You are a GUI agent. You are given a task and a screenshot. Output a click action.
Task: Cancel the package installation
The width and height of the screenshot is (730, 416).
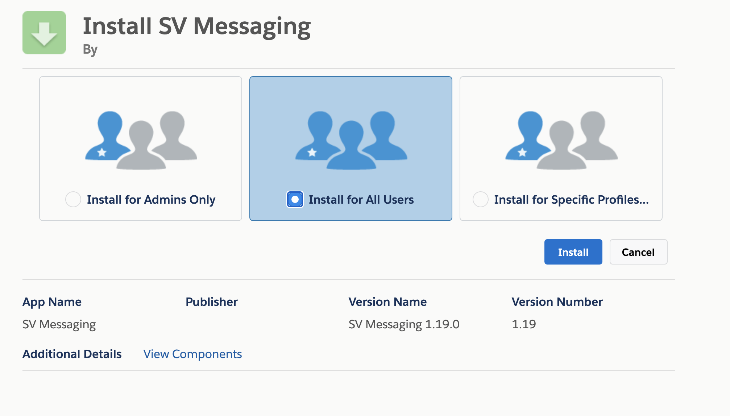coord(638,252)
